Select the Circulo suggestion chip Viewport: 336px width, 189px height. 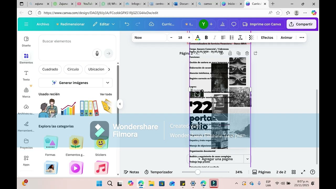tap(73, 69)
